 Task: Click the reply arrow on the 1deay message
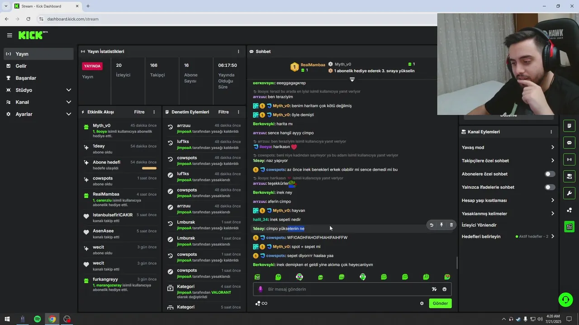click(432, 225)
